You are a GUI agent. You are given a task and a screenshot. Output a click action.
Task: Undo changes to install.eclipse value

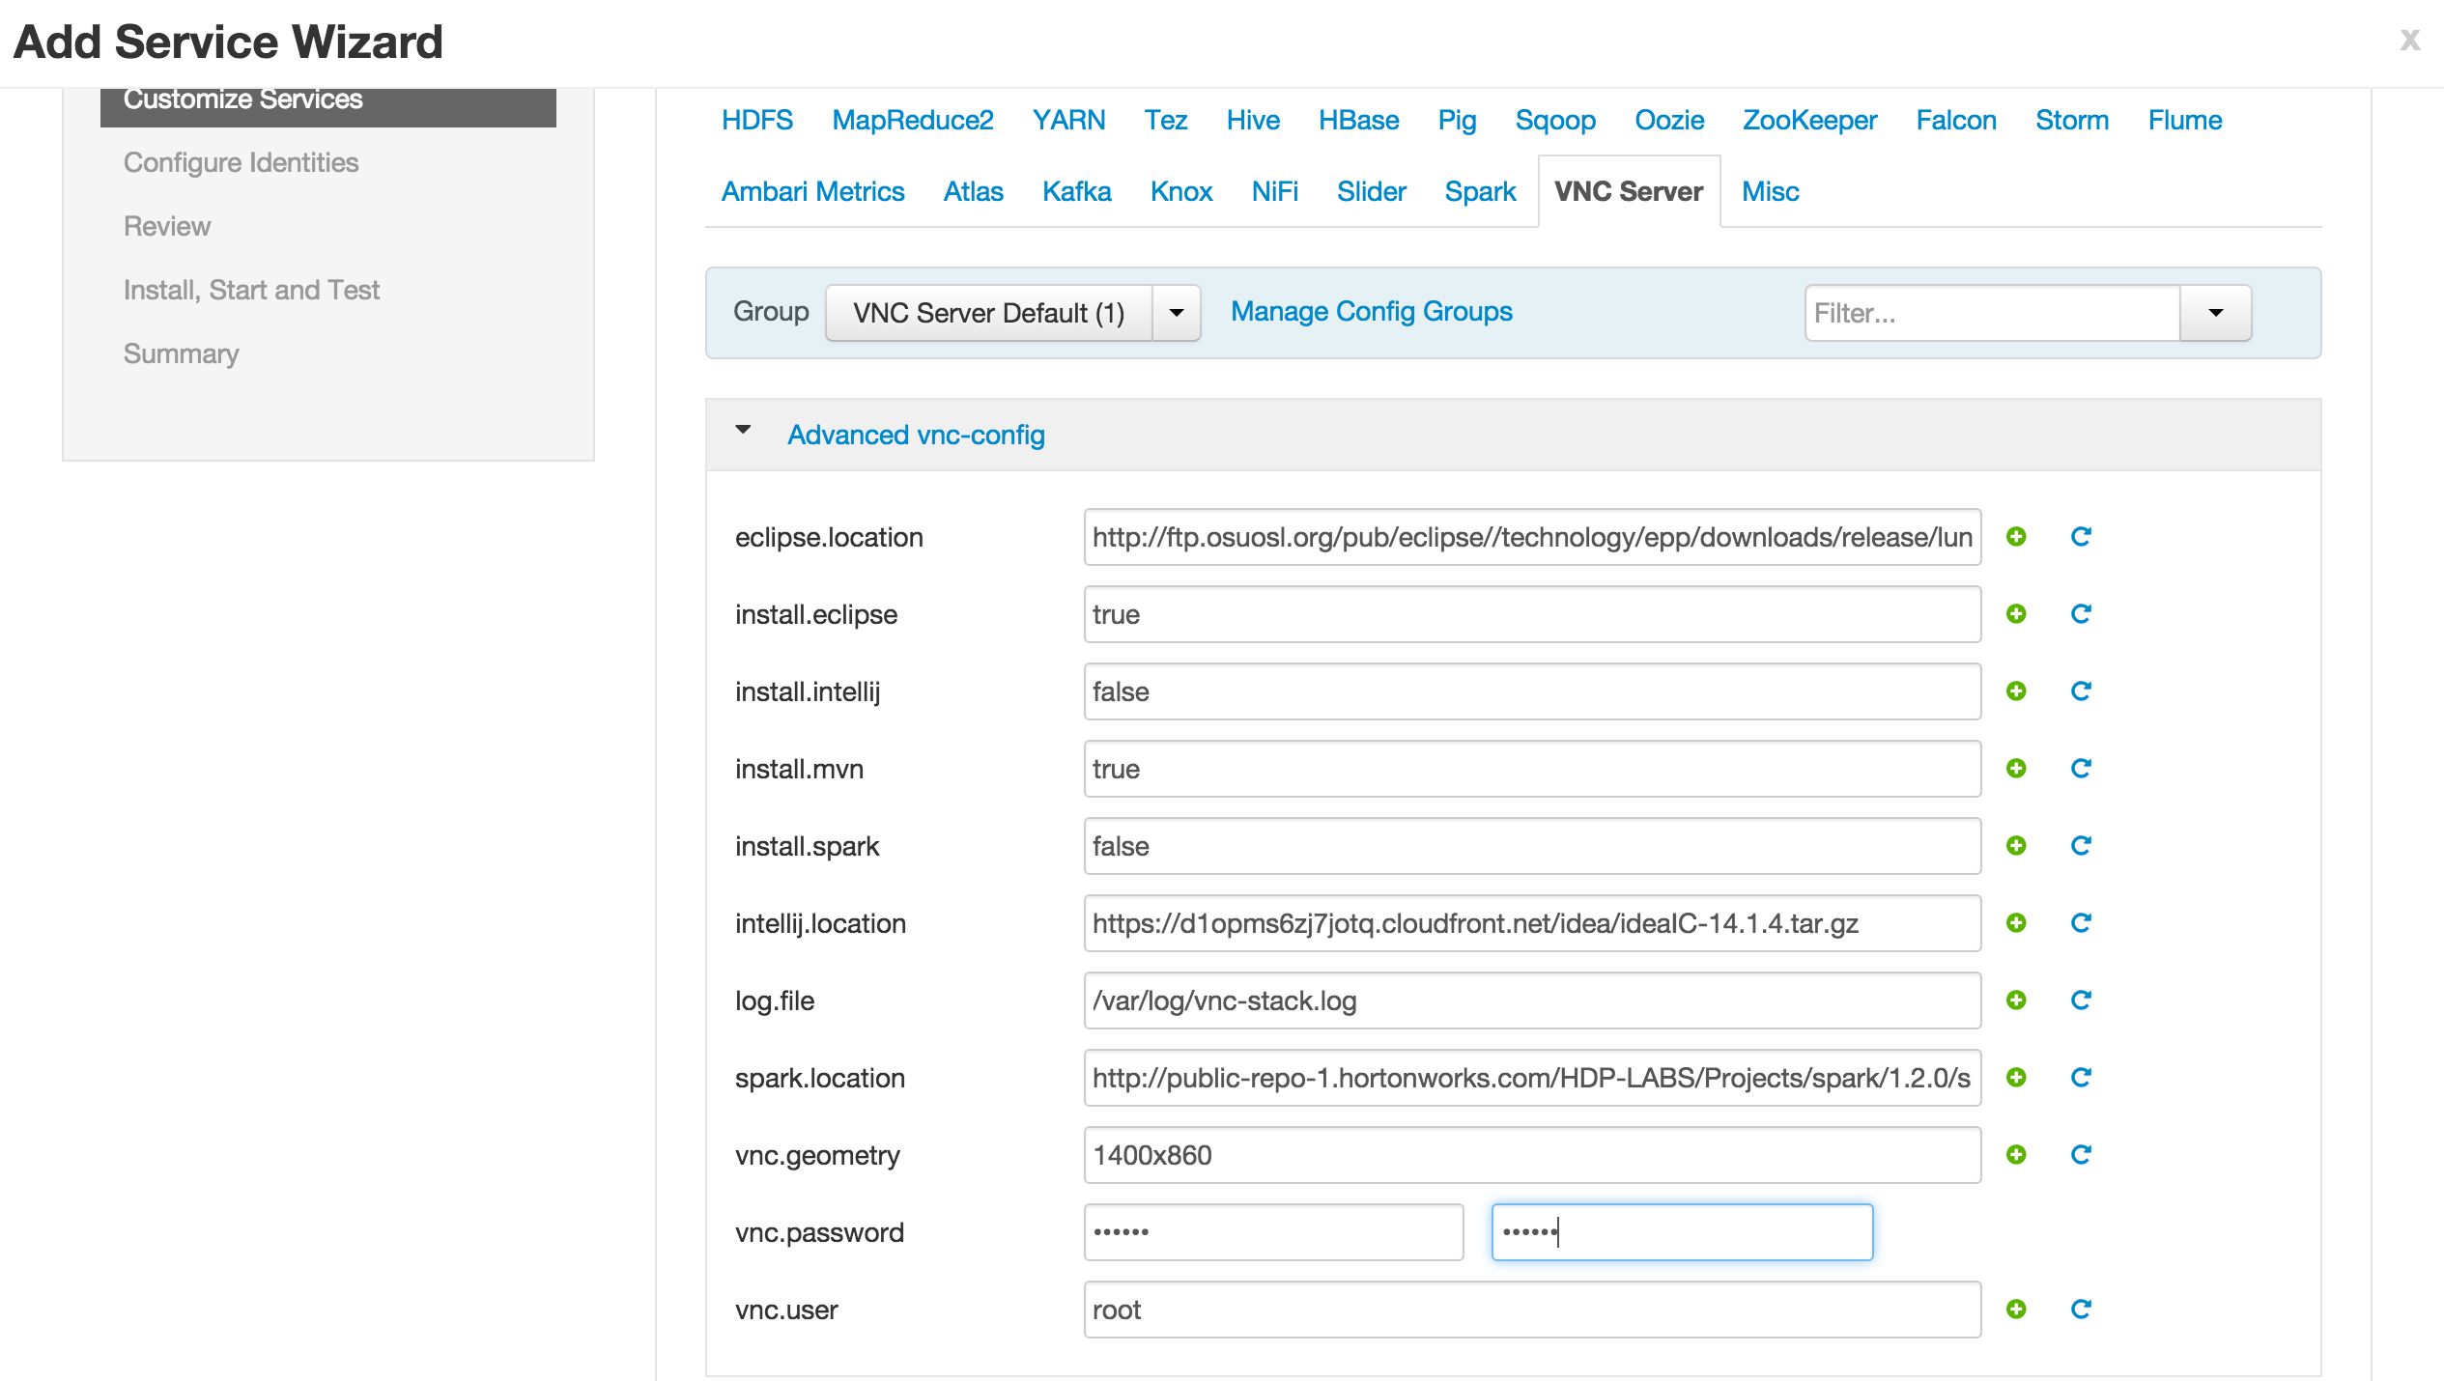coord(2081,614)
